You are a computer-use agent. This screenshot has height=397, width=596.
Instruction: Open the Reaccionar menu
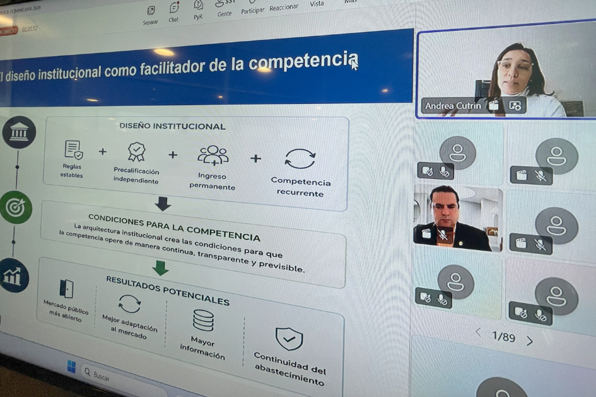(x=284, y=8)
